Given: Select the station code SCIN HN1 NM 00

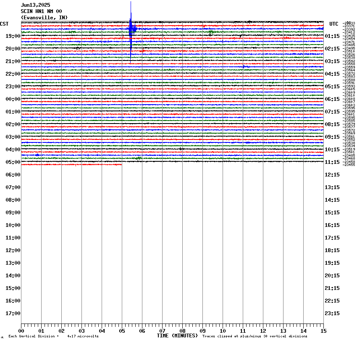Looking at the screenshot, I should point(41,11).
